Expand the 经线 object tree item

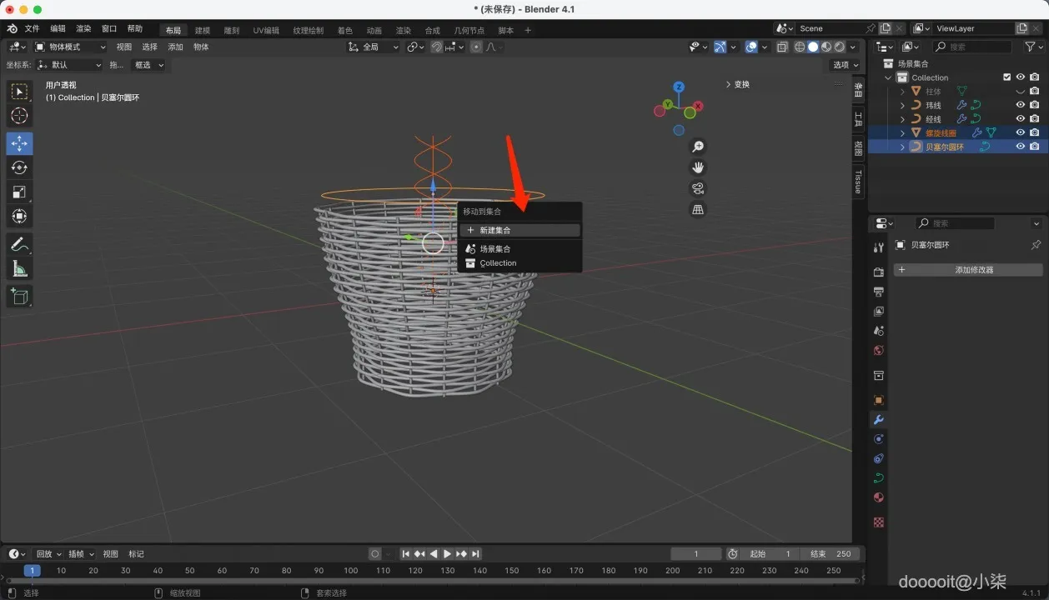(902, 119)
